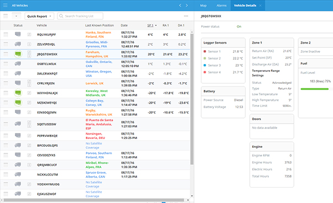Click truck status icon for BPCOUOLQPS

(18, 145)
